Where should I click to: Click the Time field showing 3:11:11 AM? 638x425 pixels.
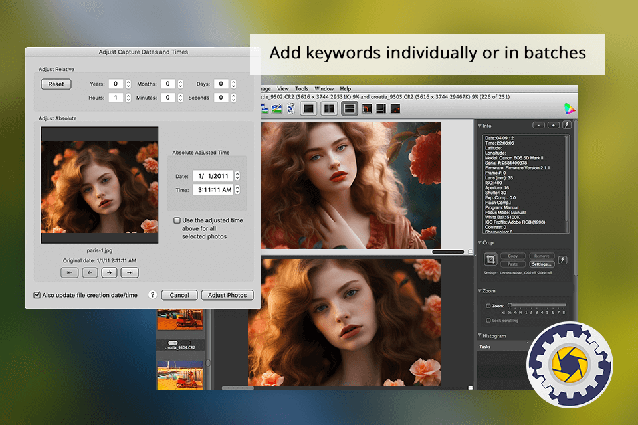pyautogui.click(x=213, y=189)
